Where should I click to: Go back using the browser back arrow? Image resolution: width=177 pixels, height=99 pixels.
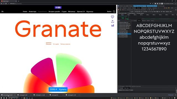(x=1, y=4)
